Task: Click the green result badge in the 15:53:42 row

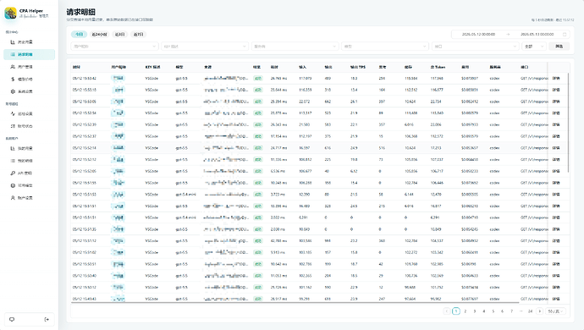Action: (x=258, y=78)
